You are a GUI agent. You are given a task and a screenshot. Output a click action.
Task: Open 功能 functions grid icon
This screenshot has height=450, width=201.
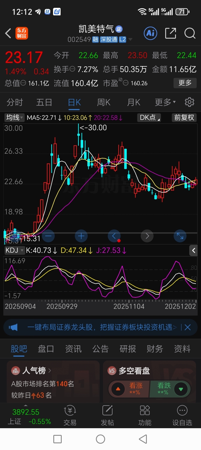tap(145, 416)
